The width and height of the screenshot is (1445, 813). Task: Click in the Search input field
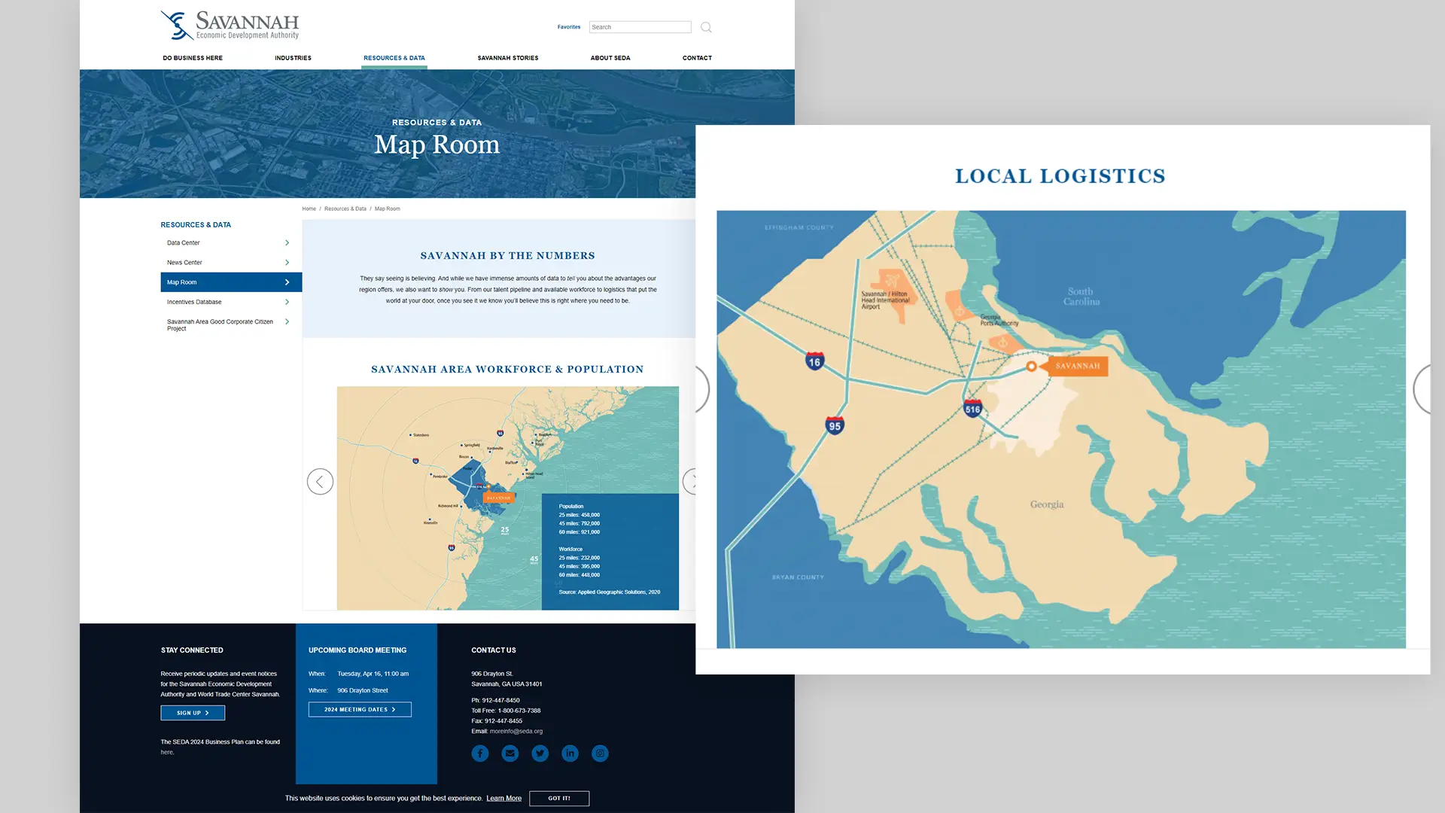[640, 27]
